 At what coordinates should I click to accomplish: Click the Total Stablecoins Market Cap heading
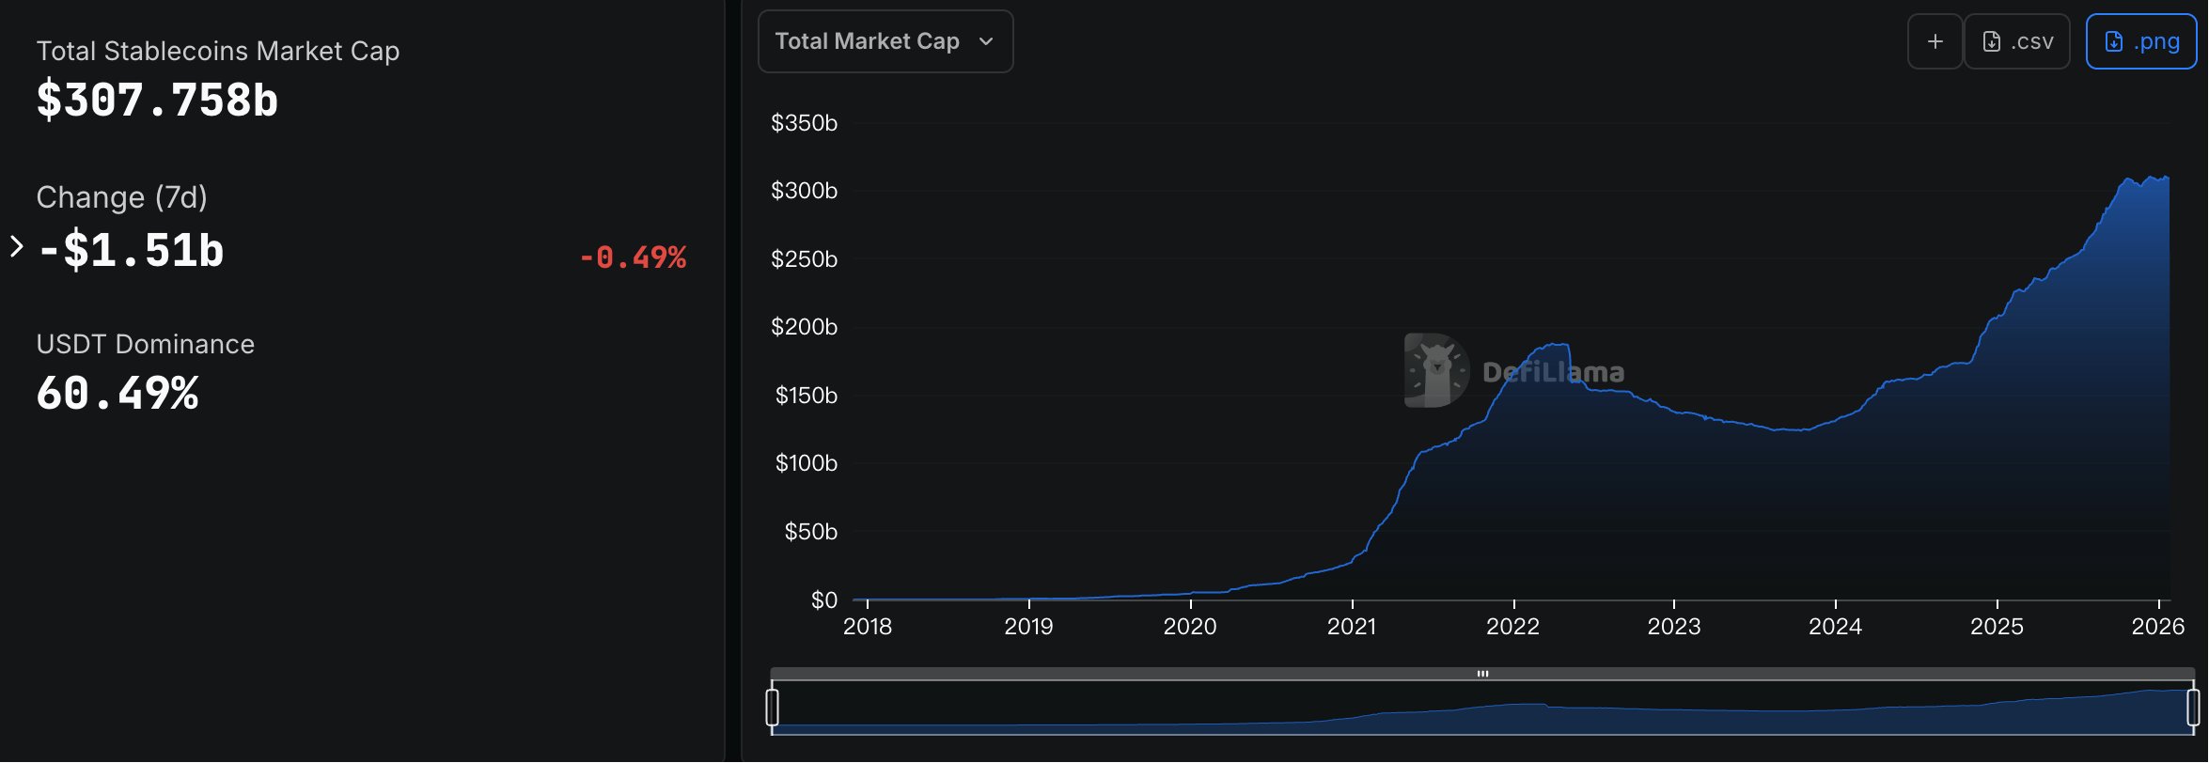218,51
